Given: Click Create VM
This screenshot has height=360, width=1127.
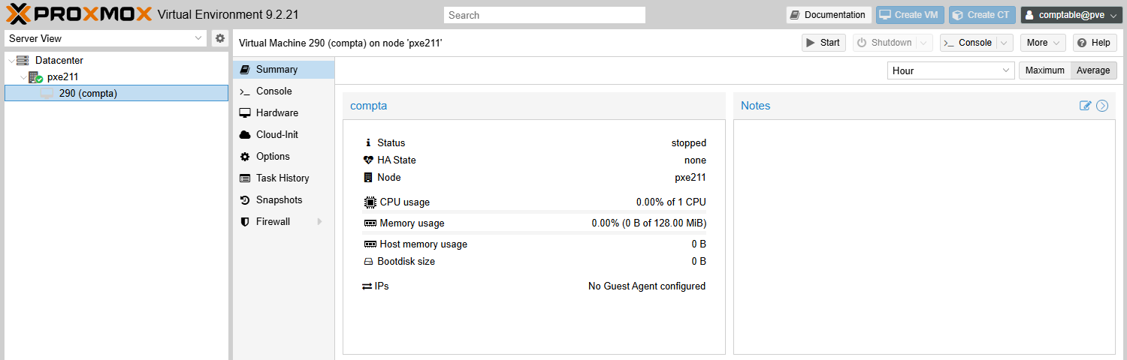Looking at the screenshot, I should pos(910,15).
